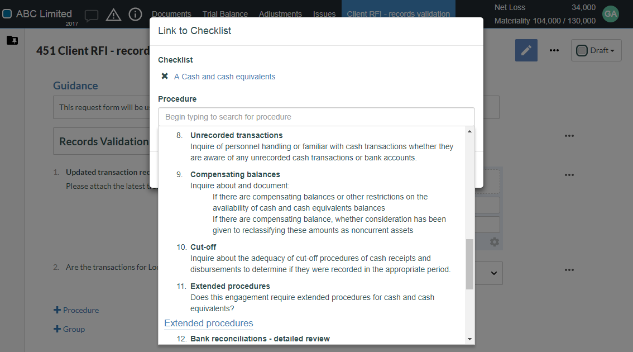The width and height of the screenshot is (633, 352).
Task: Switch to the Trial Balance tab
Action: pos(225,14)
